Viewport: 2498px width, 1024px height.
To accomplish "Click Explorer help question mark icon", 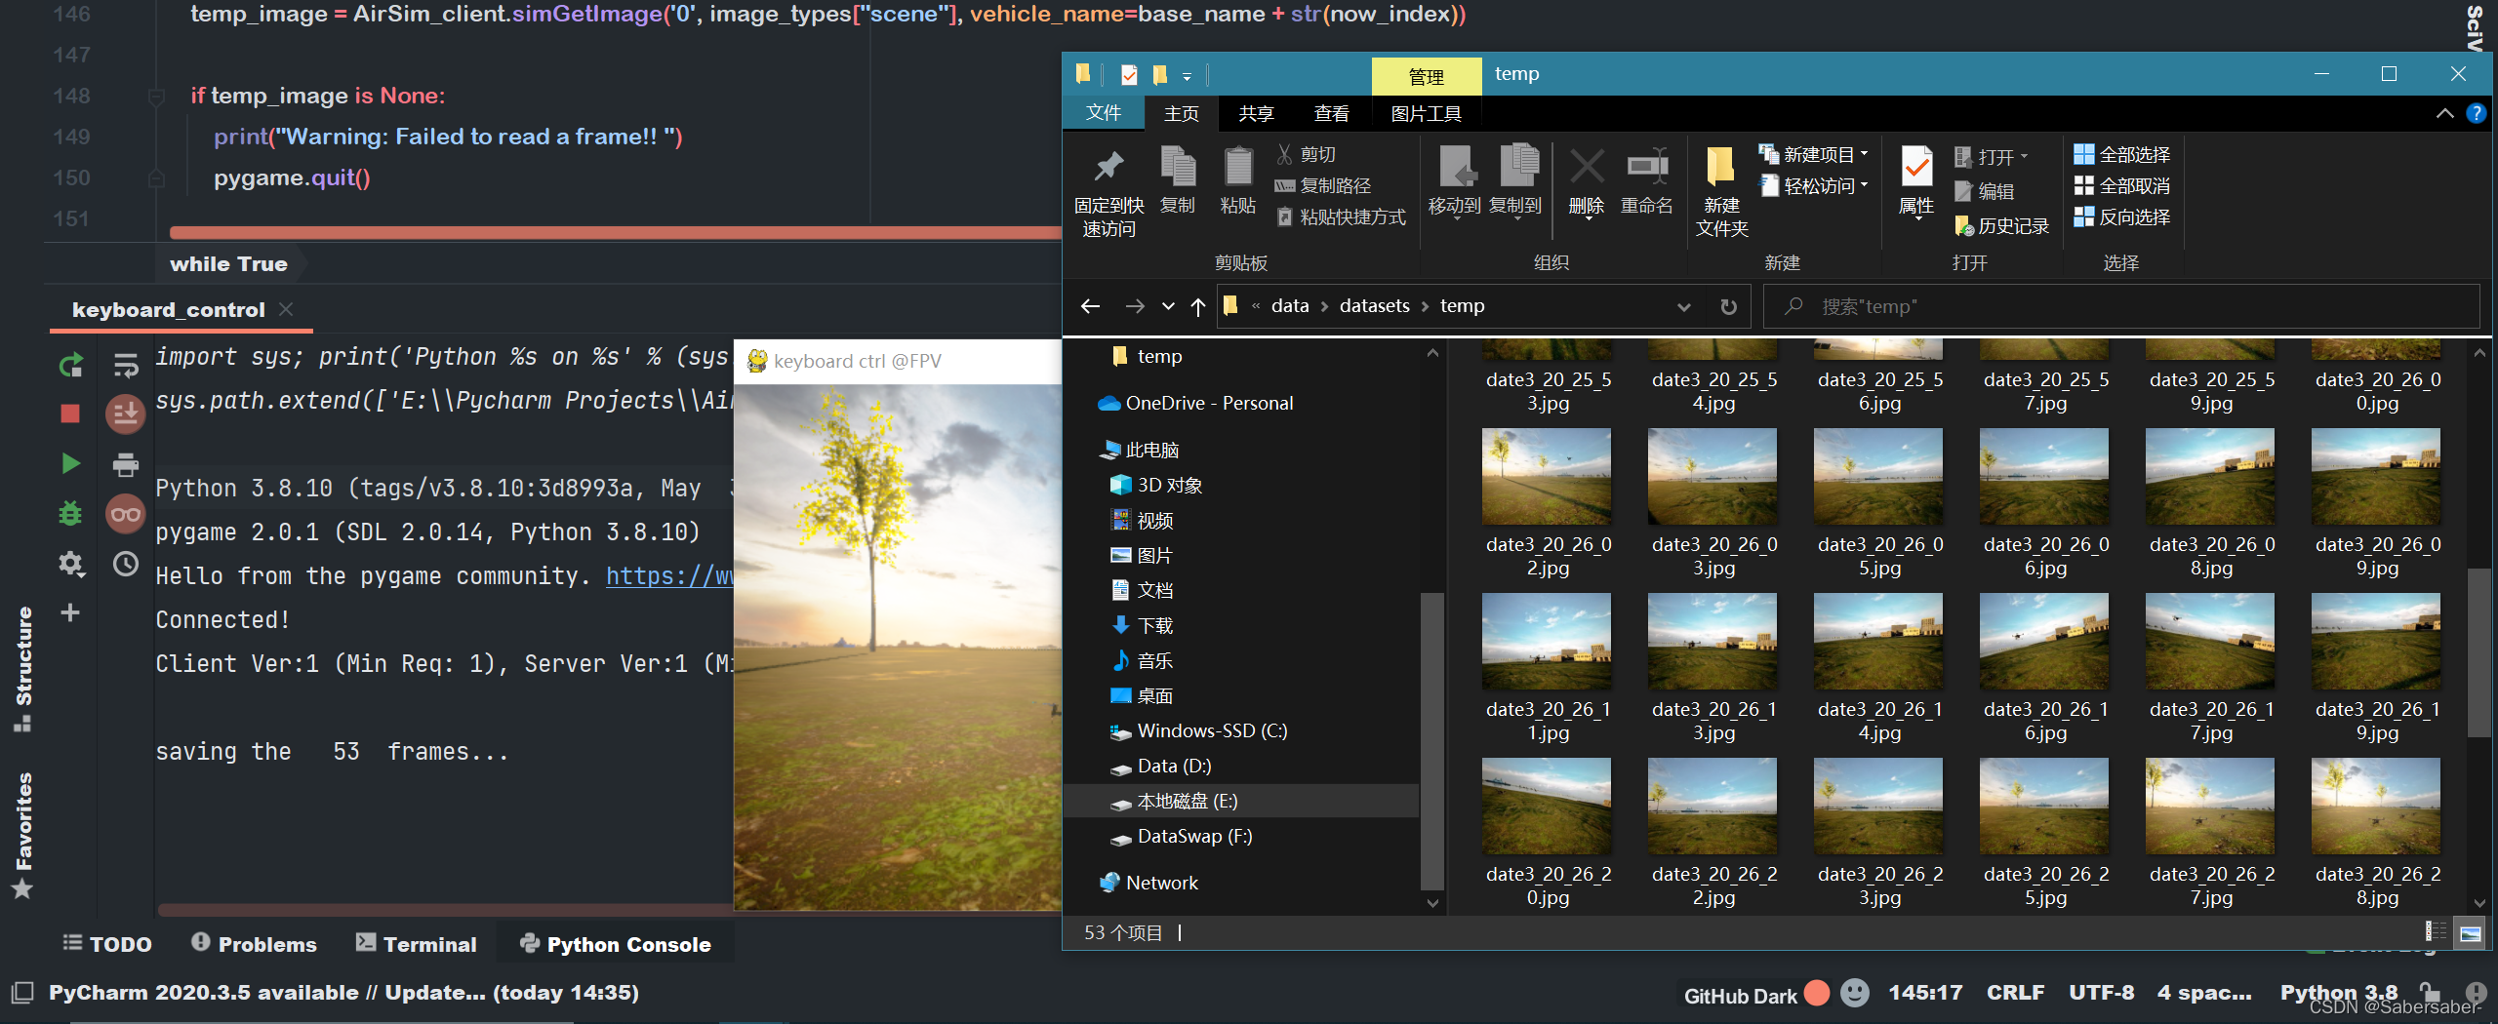I will 2476,113.
